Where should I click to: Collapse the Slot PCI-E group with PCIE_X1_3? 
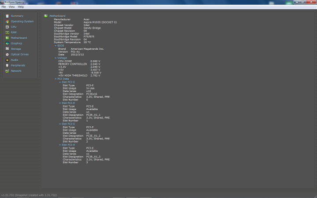[60, 145]
